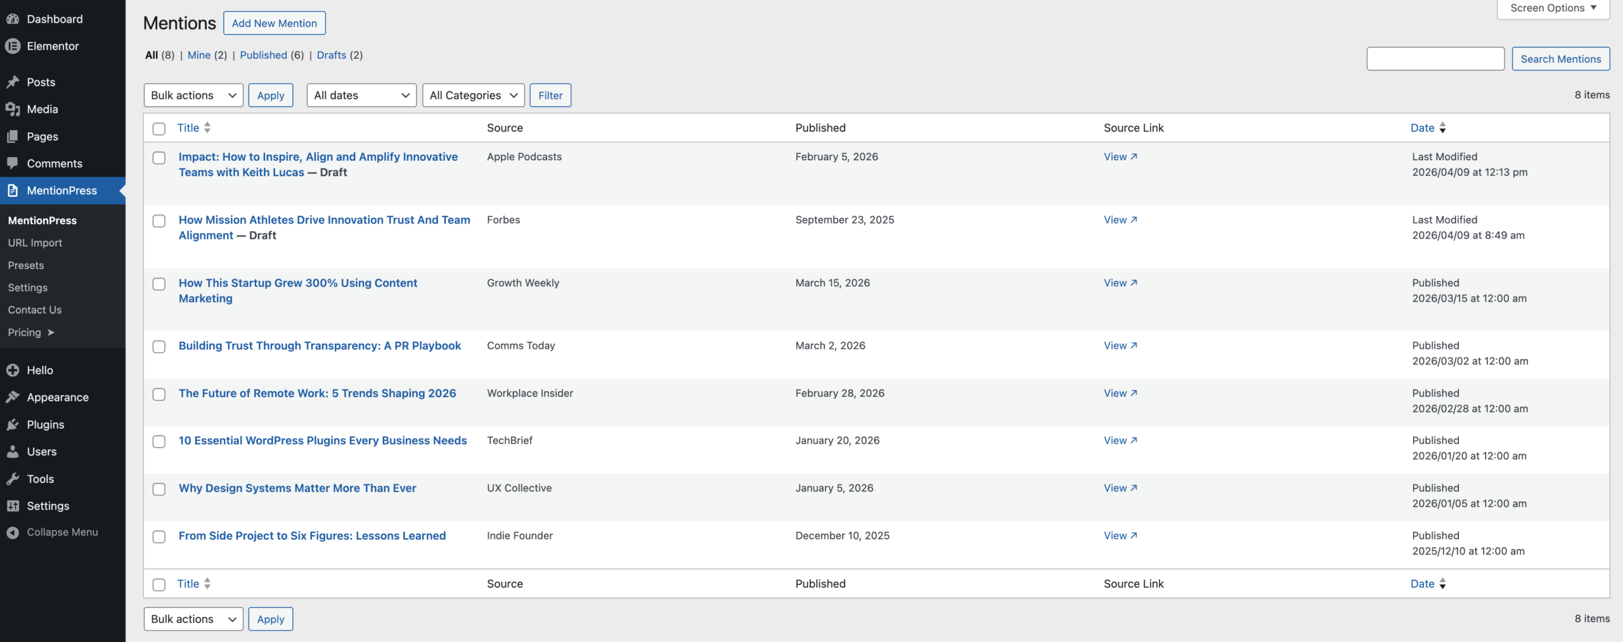Open the All Categories dropdown
Screen dimensions: 1623x642
click(473, 96)
